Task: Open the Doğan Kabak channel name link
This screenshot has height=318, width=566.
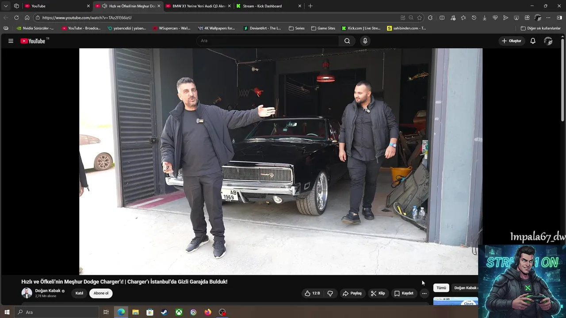Action: click(x=48, y=291)
